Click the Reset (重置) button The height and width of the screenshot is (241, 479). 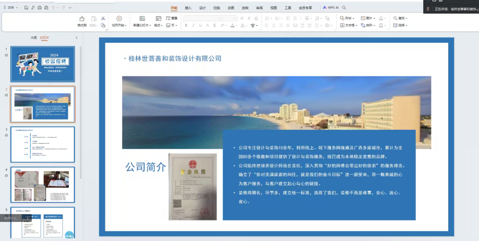(172, 18)
